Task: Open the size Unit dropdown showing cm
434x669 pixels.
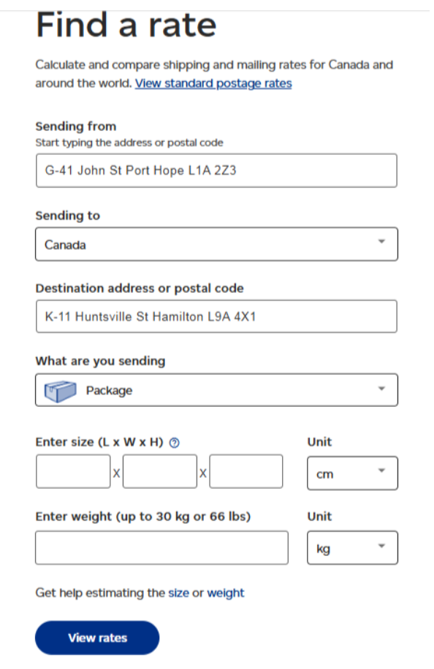Action: coord(352,473)
